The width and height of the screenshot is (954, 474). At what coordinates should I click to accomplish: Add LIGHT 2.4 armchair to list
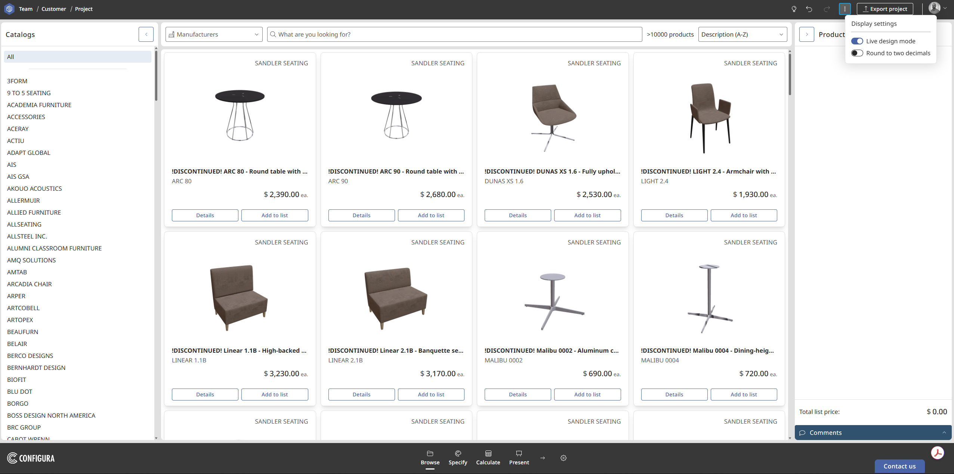pos(744,215)
